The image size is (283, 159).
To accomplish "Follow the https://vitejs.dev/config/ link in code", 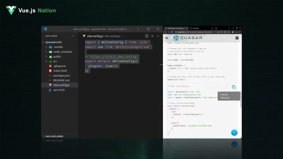I will coord(114,57).
